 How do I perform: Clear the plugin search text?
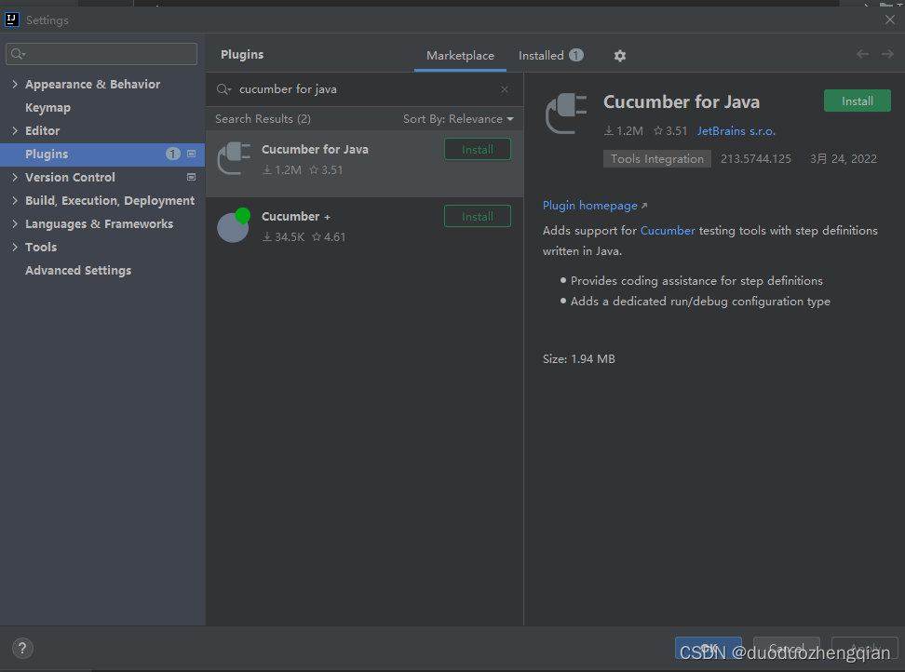click(x=505, y=89)
